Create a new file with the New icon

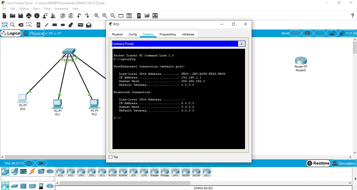pyautogui.click(x=4, y=16)
